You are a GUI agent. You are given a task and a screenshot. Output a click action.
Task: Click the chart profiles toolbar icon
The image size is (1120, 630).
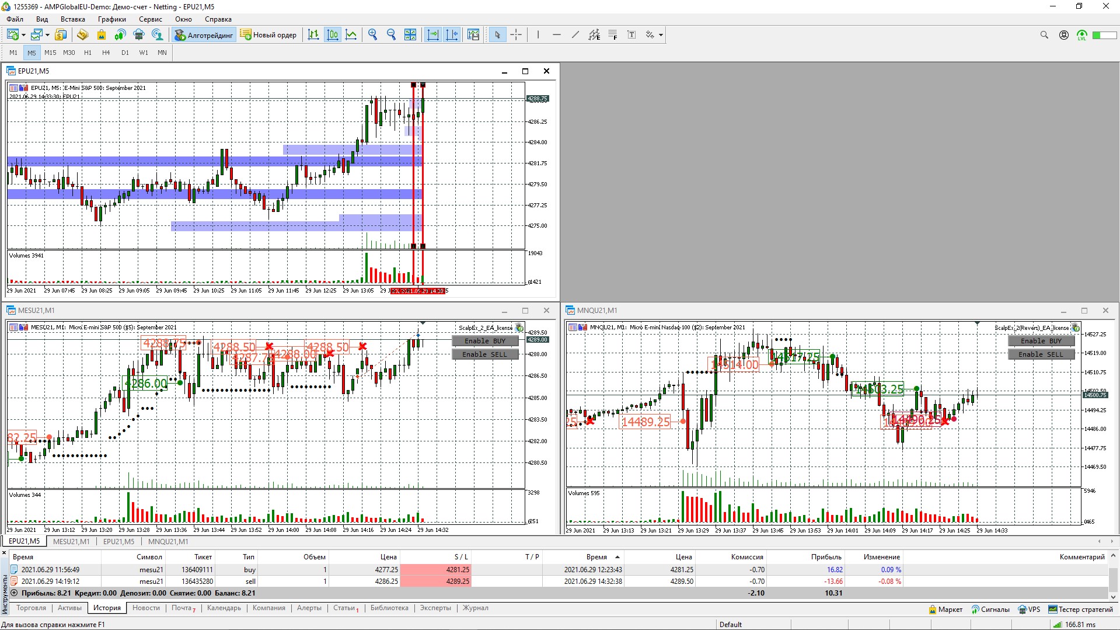37,35
